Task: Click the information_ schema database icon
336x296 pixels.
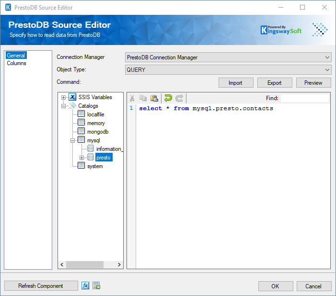Action: [x=91, y=148]
